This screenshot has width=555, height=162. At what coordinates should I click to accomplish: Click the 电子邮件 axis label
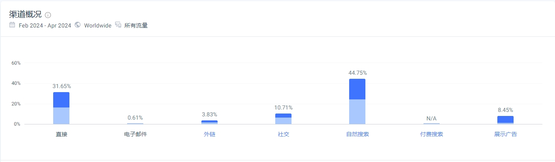(135, 134)
